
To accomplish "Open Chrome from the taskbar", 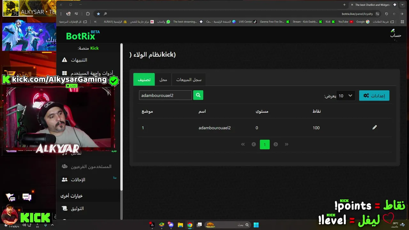I will (190, 225).
